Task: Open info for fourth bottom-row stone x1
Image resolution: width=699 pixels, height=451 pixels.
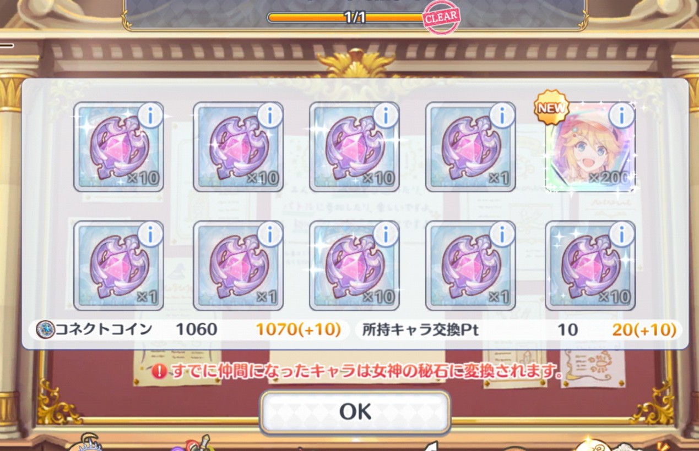Action: tap(502, 234)
